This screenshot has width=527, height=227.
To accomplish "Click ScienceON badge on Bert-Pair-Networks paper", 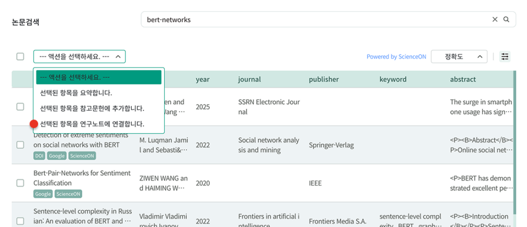I will click(x=67, y=194).
